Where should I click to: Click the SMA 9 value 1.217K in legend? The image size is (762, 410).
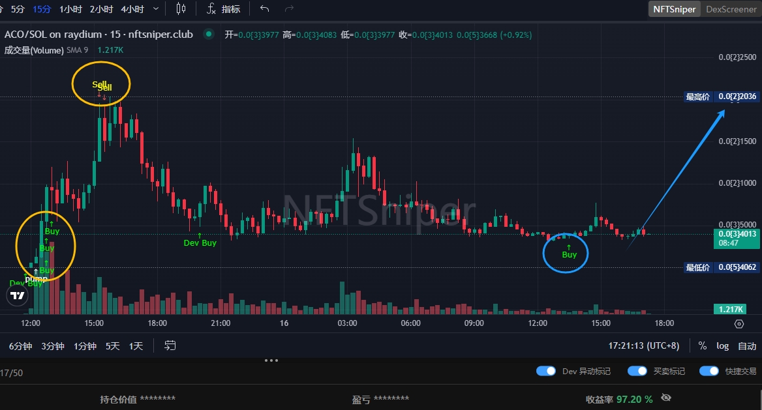(x=110, y=50)
